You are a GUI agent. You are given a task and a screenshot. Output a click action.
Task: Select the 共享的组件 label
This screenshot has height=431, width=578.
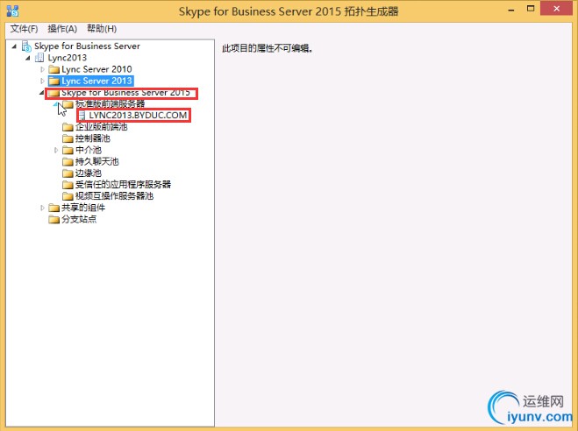click(x=83, y=208)
